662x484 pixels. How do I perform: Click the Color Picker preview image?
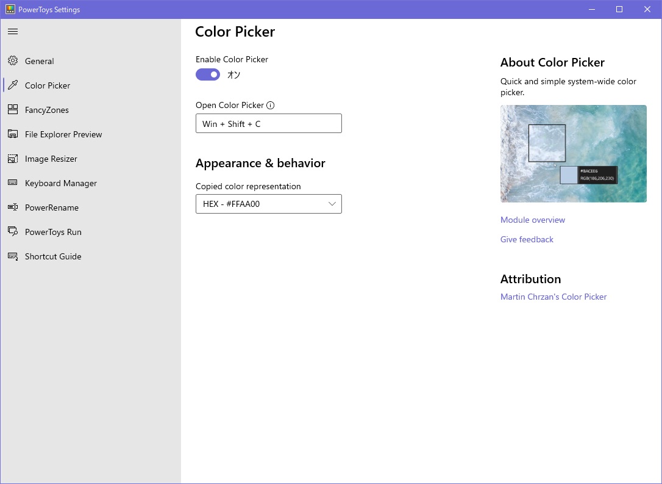click(x=574, y=153)
